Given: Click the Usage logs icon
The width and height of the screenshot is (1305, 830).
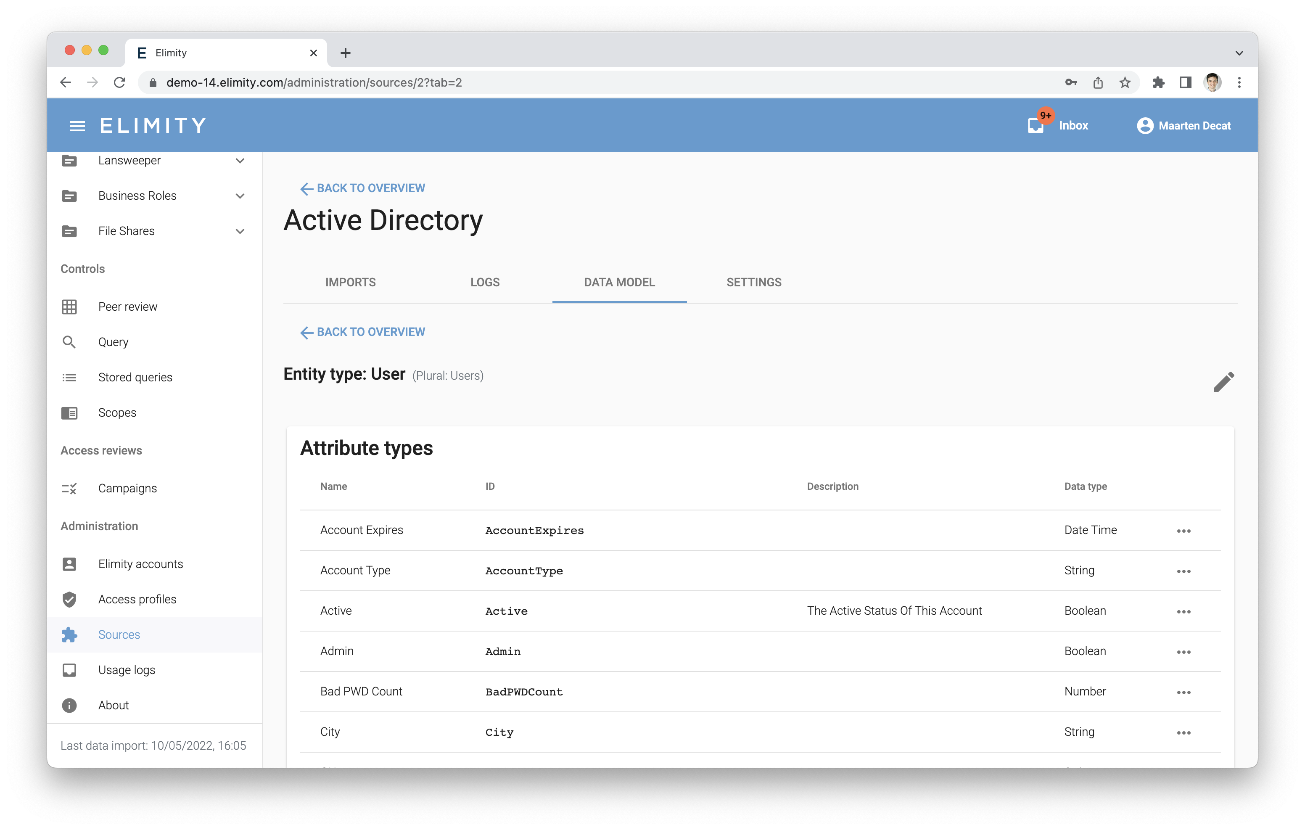Looking at the screenshot, I should pyautogui.click(x=69, y=670).
